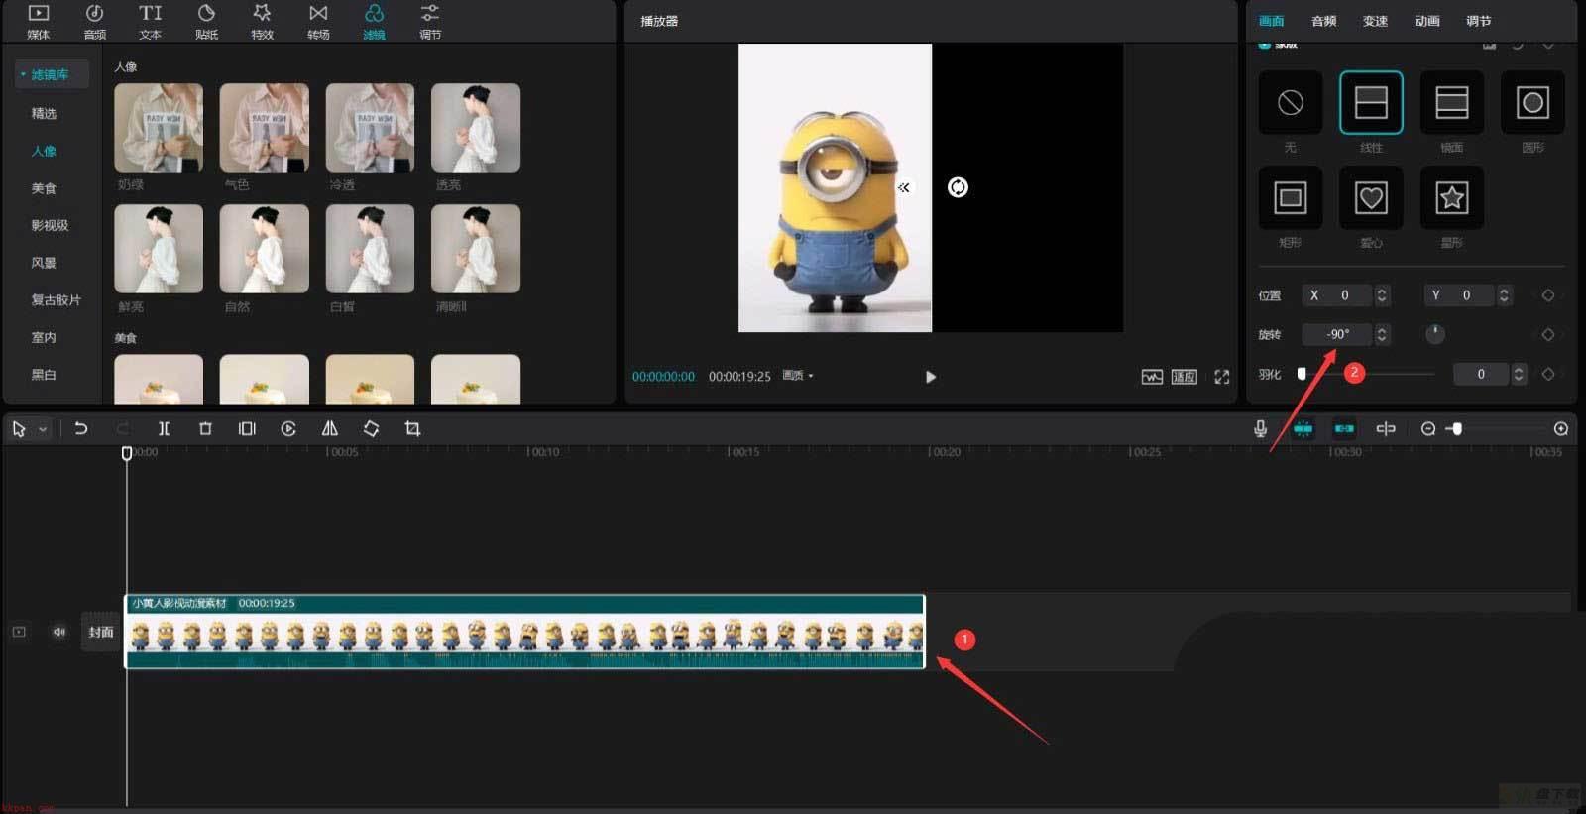Screen dimensions: 1586x814
Task: Open the 转场 transitions tab
Action: point(318,22)
